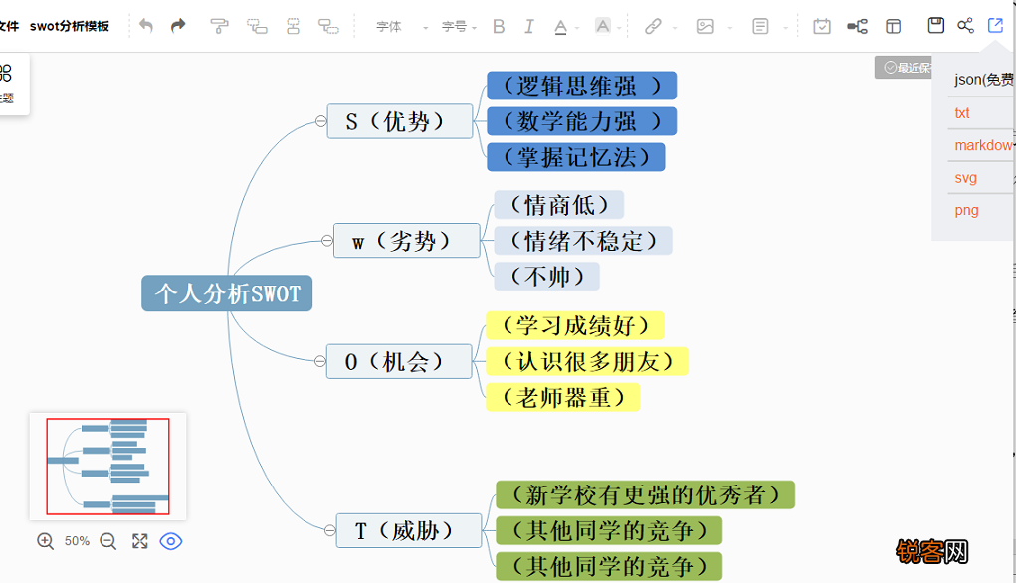Image resolution: width=1016 pixels, height=583 pixels.
Task: Collapse the S（优势） branch
Action: [x=320, y=121]
